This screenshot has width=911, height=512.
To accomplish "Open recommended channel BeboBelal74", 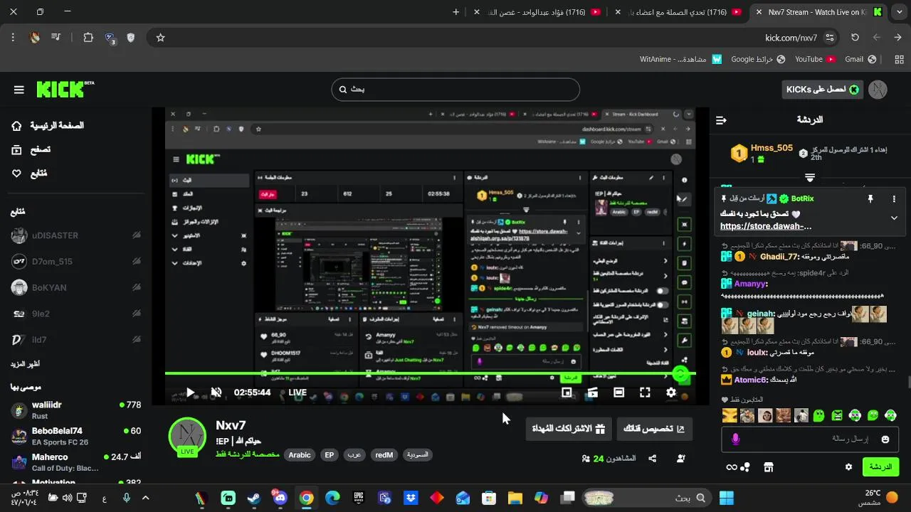I will 75,437.
